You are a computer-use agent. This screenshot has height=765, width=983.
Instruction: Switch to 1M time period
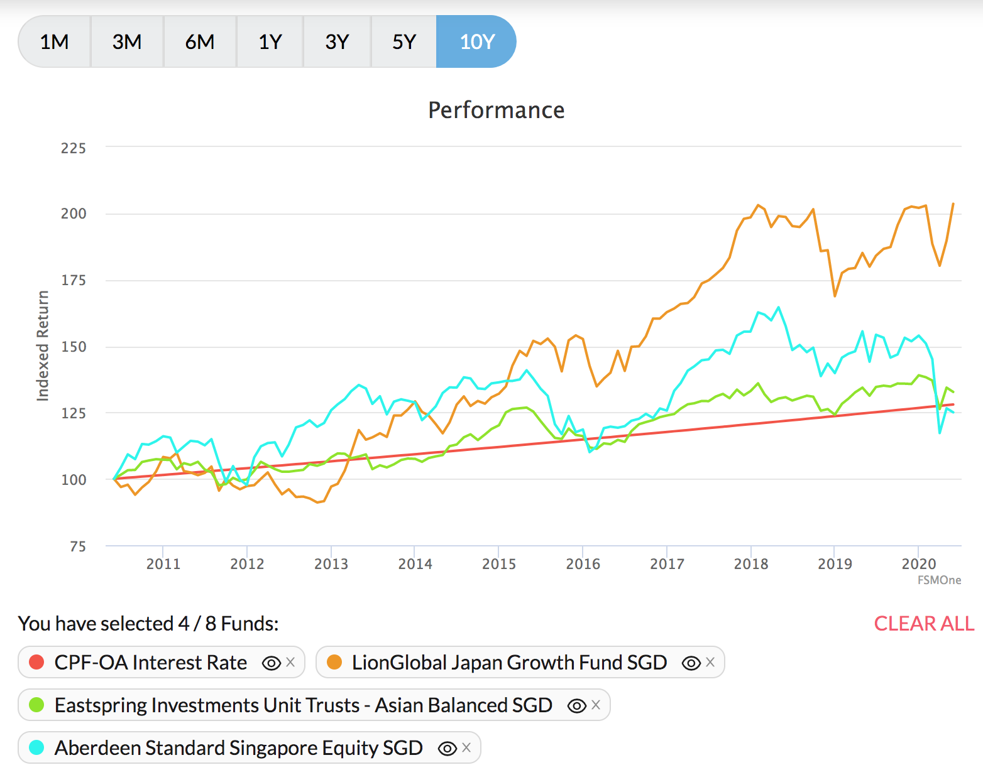point(55,41)
